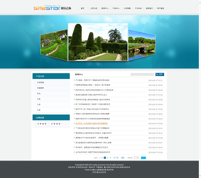Open the 灯具 product category

click(x=39, y=104)
